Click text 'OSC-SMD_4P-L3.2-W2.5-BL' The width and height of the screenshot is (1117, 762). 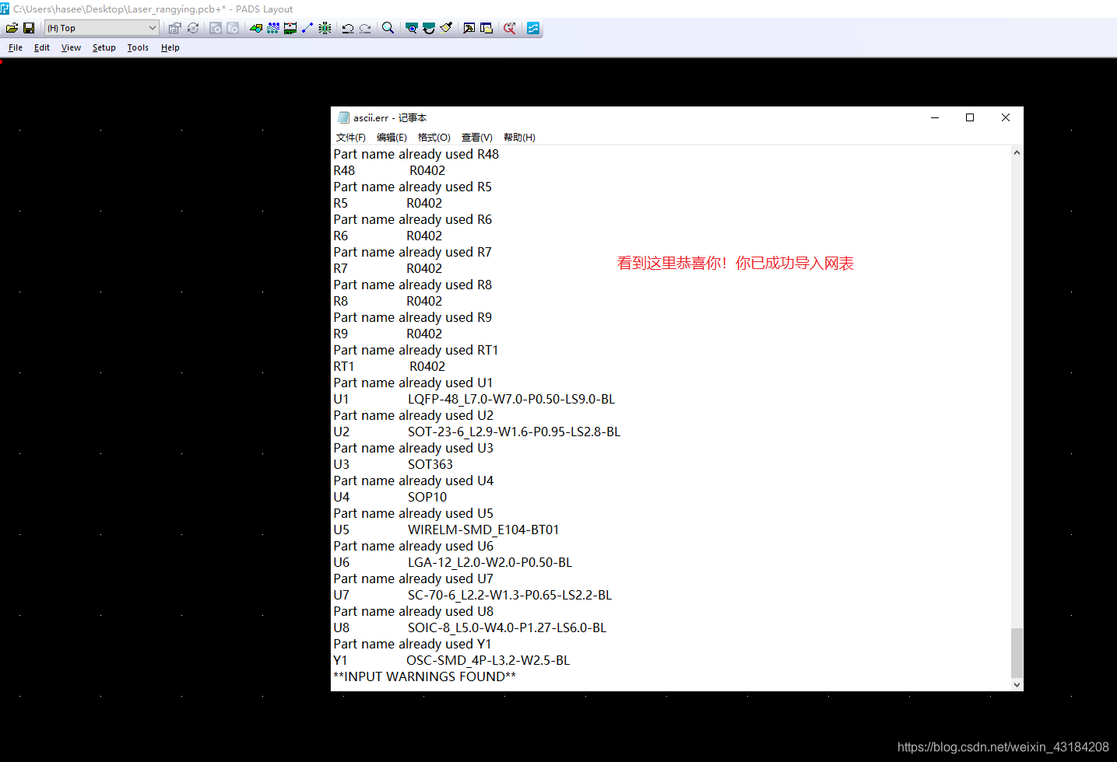click(x=488, y=660)
